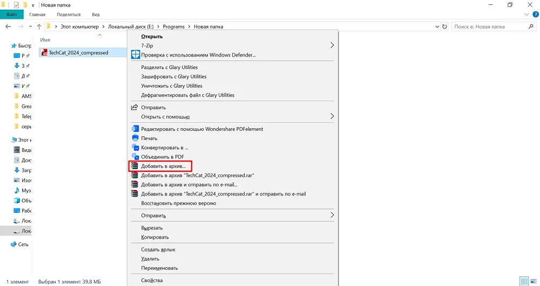The height and width of the screenshot is (286, 540).
Task: Choose "Свойства" from the context menu
Action: [x=152, y=280]
